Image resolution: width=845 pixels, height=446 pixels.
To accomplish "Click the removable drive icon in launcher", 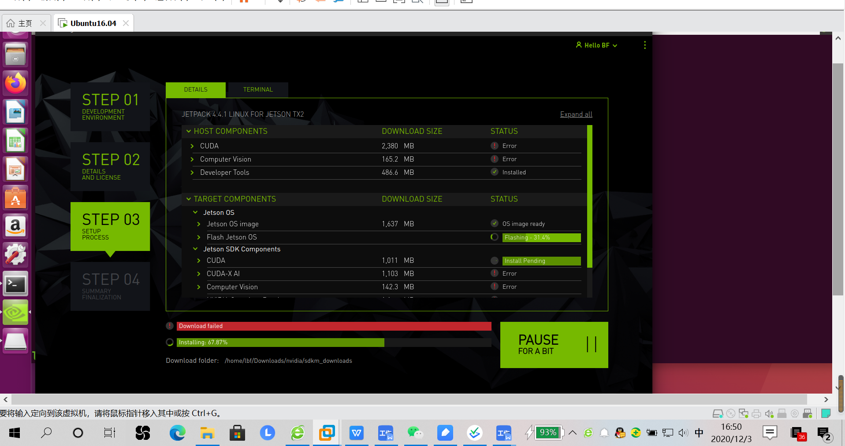I will 15,341.
